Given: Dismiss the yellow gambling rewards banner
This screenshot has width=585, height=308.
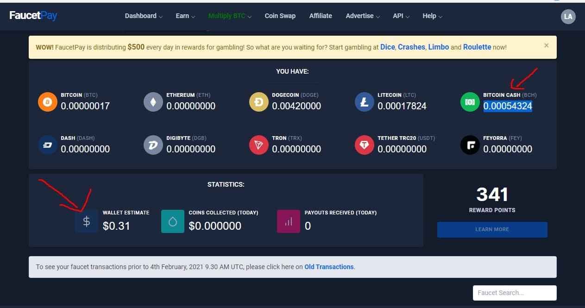Looking at the screenshot, I should 547,45.
